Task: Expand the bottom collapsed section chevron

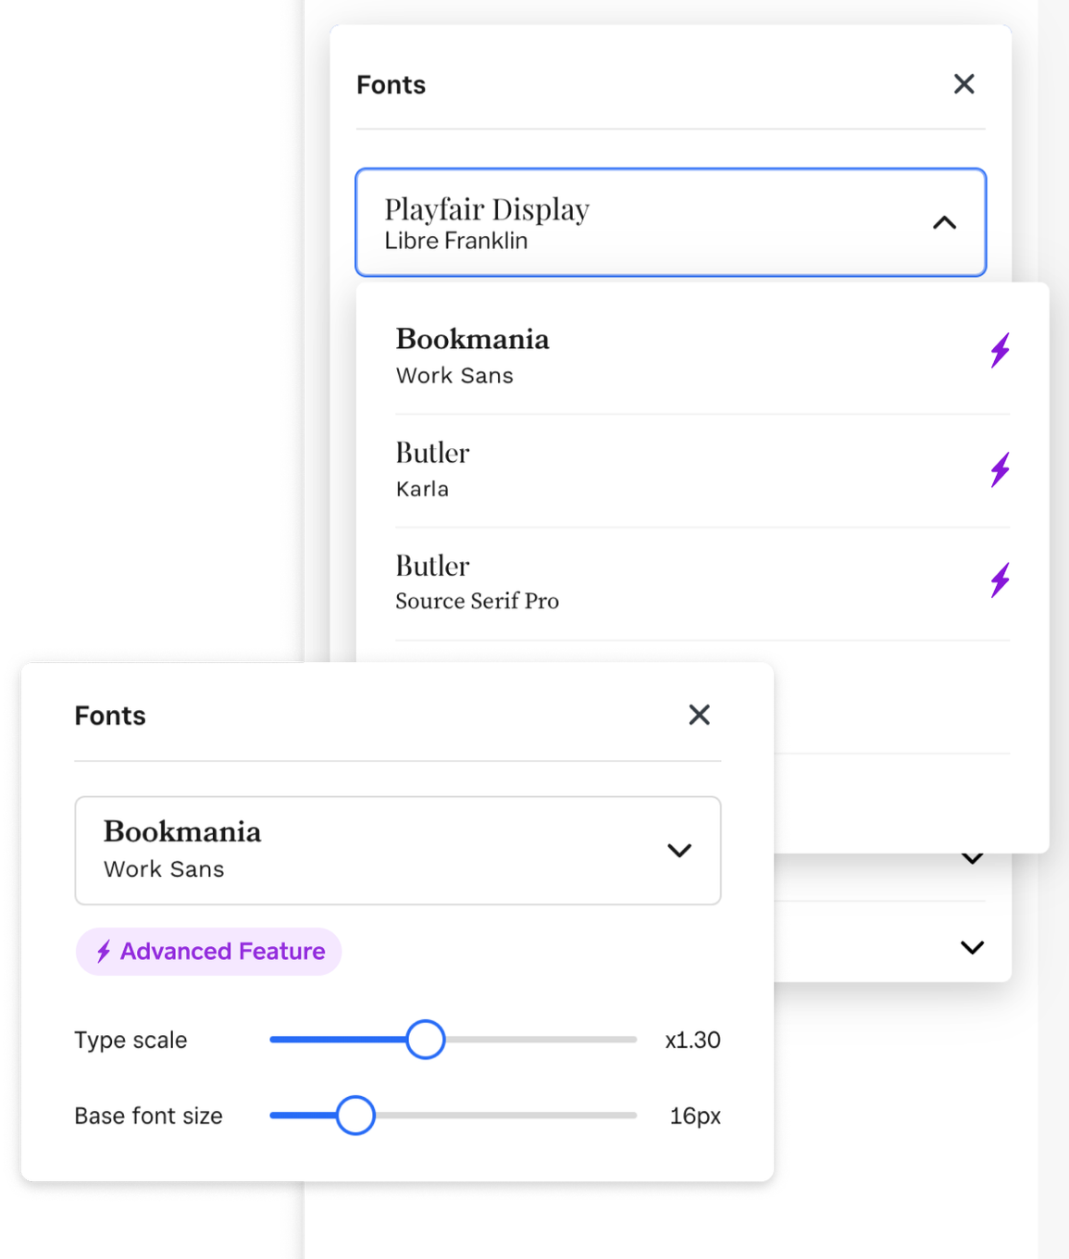Action: (x=972, y=947)
